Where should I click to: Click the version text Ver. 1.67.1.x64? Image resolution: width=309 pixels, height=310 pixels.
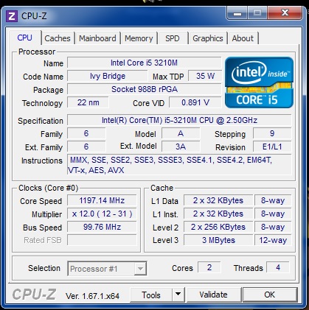tap(92, 296)
